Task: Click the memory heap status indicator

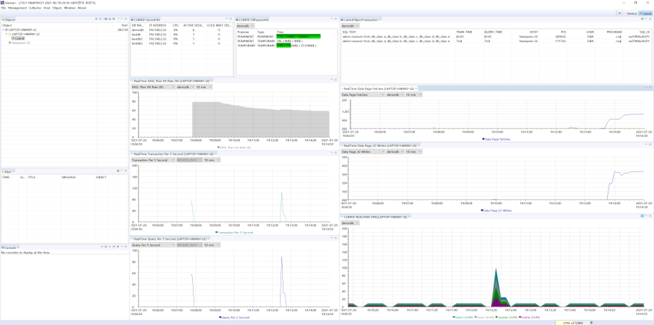Action: pyautogui.click(x=573, y=323)
